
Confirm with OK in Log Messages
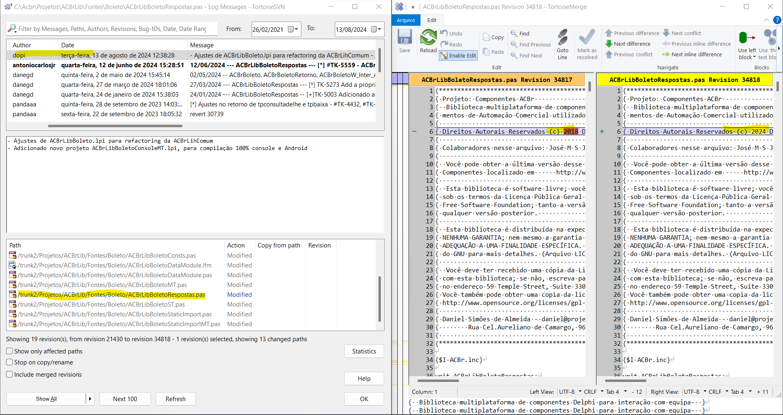(364, 399)
